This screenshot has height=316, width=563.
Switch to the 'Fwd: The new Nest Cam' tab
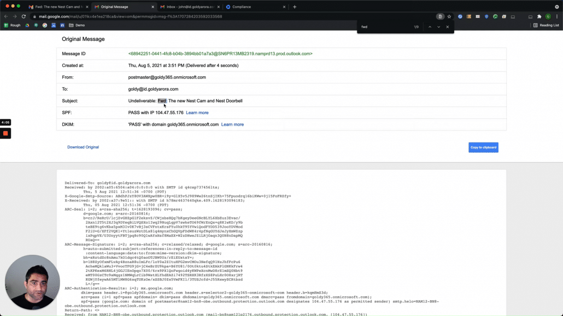[x=57, y=7]
